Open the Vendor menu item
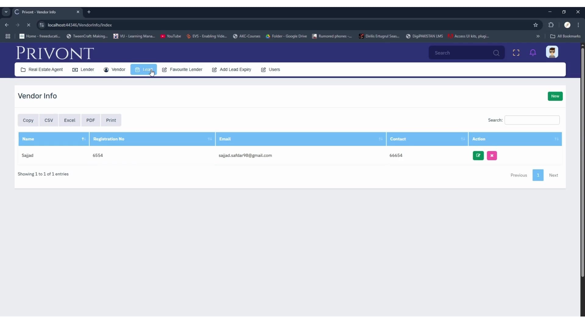585x329 pixels. [x=114, y=70]
